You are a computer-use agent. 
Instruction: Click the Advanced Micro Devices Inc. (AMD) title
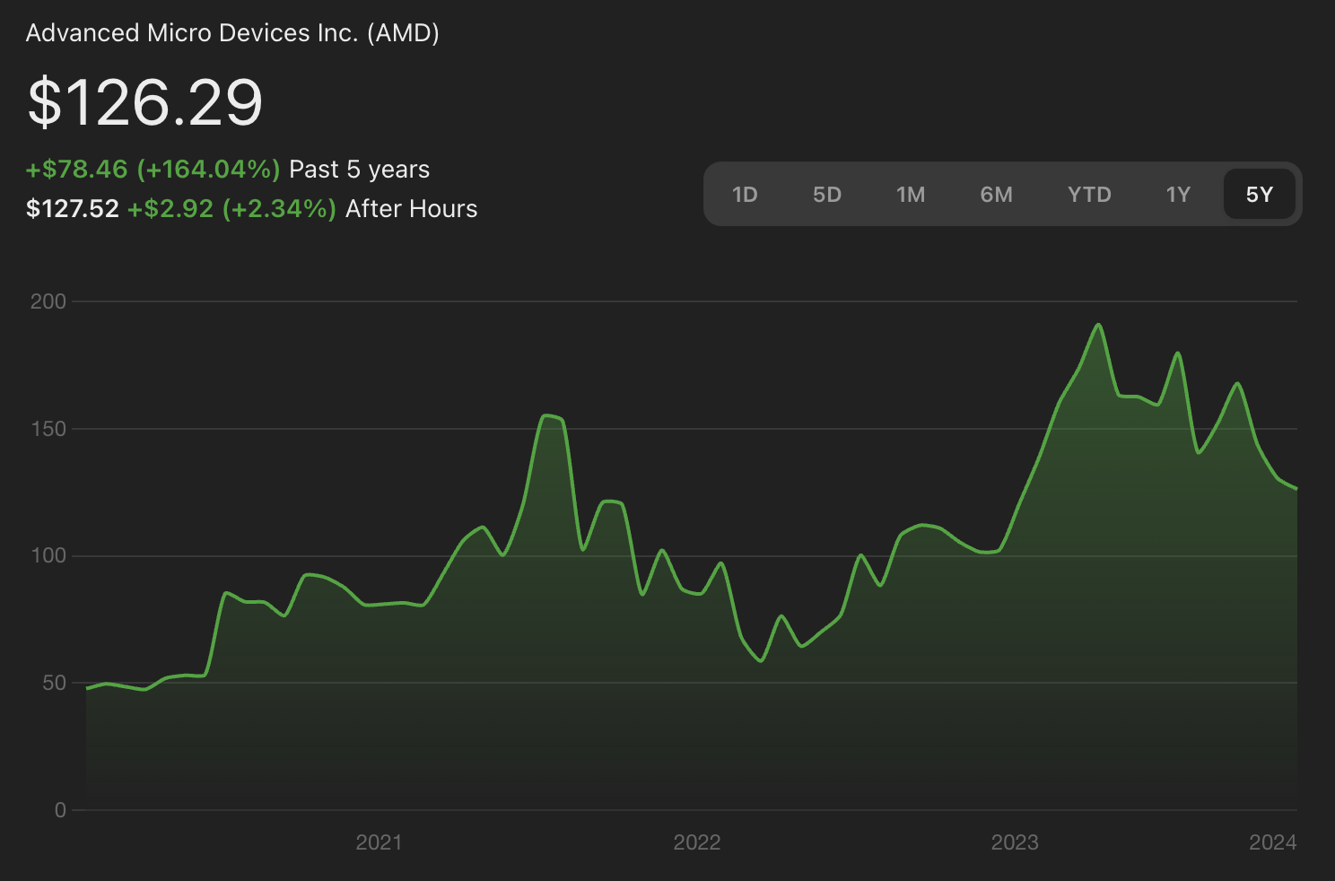pyautogui.click(x=232, y=33)
